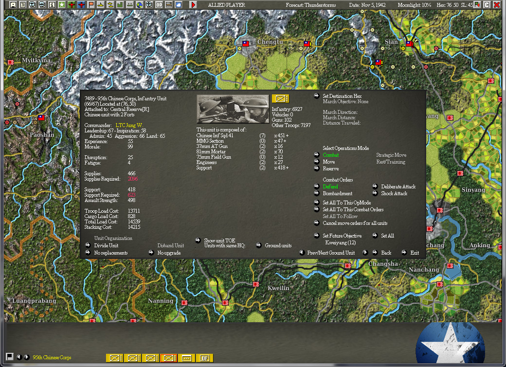The height and width of the screenshot is (367, 506).
Task: Click 'Attached to: Central Reserve[R]' text
Action: pyautogui.click(x=117, y=109)
